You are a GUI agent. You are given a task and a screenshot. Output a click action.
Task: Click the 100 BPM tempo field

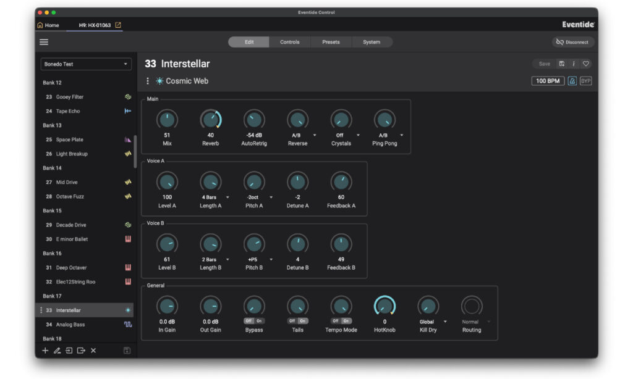click(548, 81)
